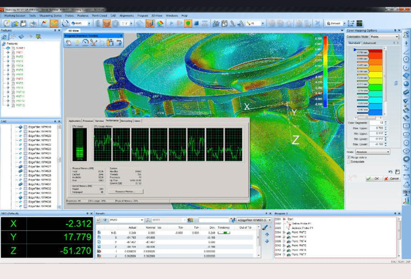Click the save (floppy disk) toolbar icon
Screen dimensions: 411x279
[x=23, y=23]
